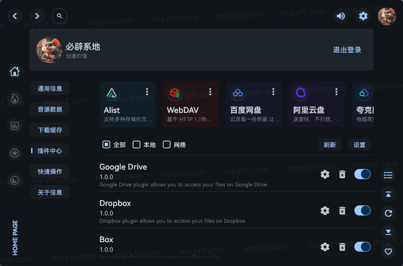Jump to top with floating button

(388, 194)
